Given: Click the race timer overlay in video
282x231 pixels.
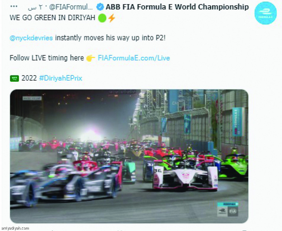Looking at the screenshot, I should [x=32, y=98].
